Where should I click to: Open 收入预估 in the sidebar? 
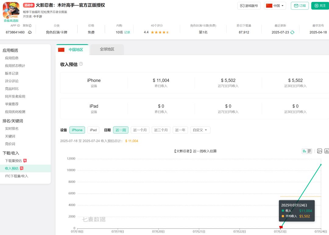(x=12, y=168)
